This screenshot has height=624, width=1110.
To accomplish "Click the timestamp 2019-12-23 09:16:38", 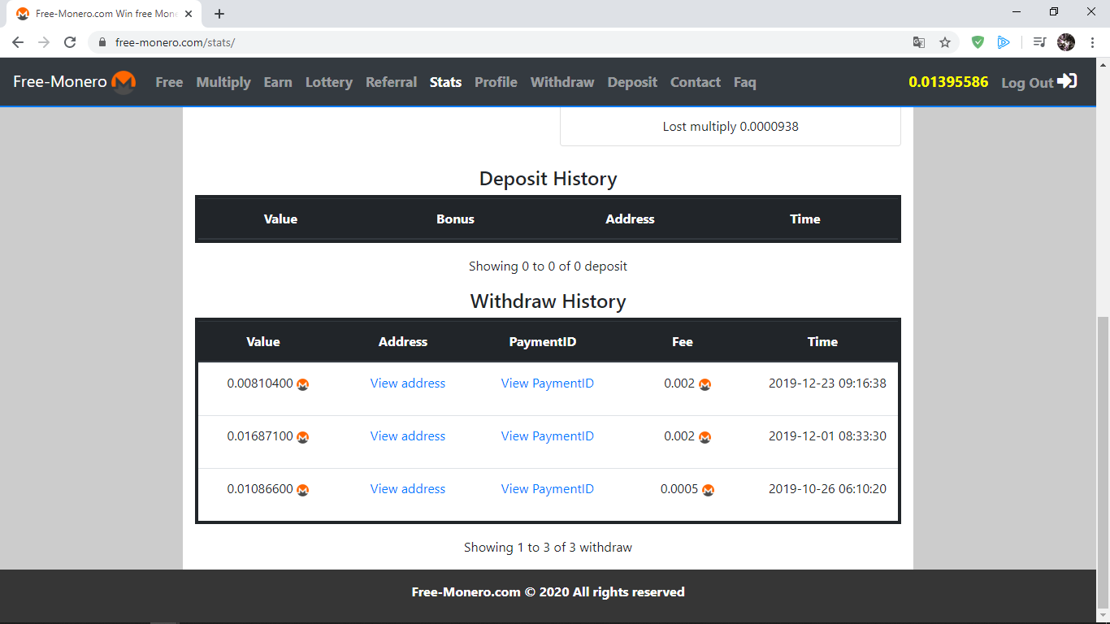I will 827,383.
